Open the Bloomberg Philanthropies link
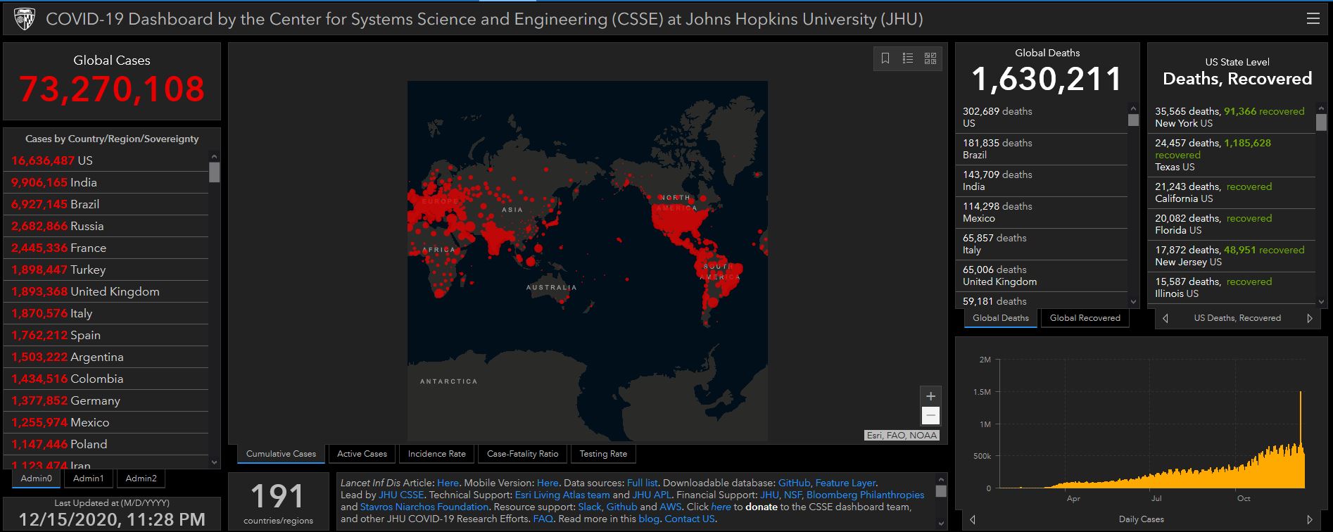The width and height of the screenshot is (1333, 532). [x=865, y=495]
